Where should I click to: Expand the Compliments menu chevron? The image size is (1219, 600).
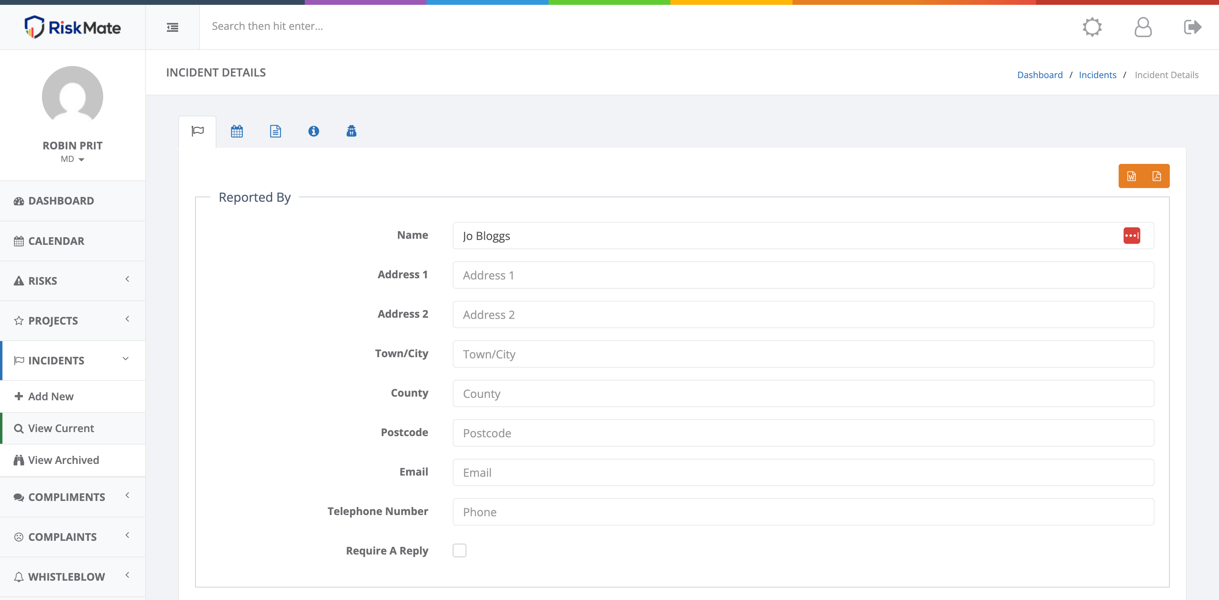(x=127, y=496)
